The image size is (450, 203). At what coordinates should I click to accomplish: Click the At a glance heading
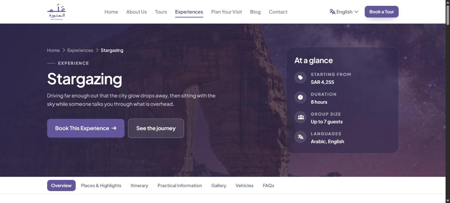pos(313,60)
